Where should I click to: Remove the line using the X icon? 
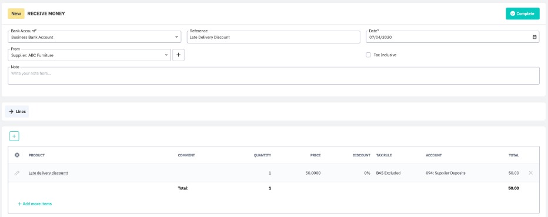(x=531, y=173)
